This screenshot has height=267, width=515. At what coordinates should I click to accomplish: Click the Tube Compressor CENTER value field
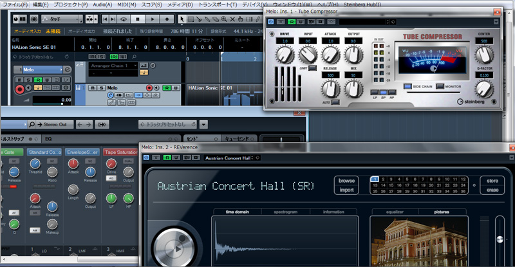484,41
